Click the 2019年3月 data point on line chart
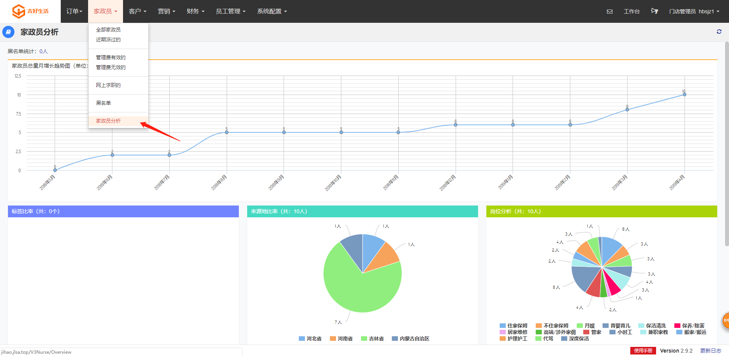The image size is (729, 356). [x=627, y=110]
